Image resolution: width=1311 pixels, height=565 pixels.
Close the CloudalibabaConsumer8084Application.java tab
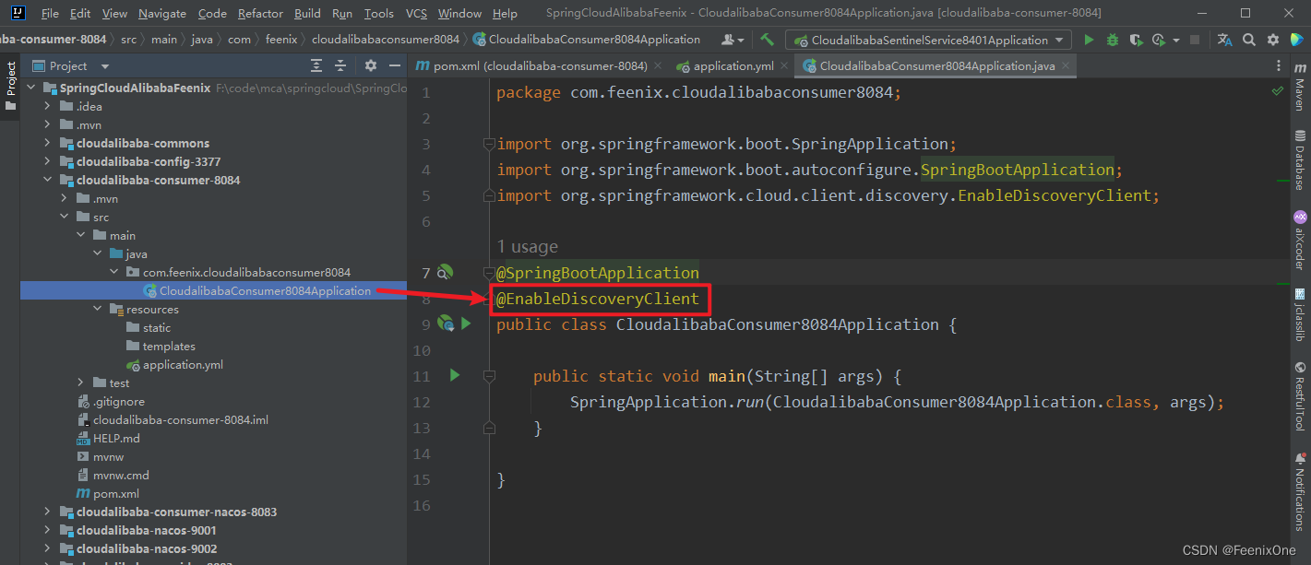pos(1065,66)
